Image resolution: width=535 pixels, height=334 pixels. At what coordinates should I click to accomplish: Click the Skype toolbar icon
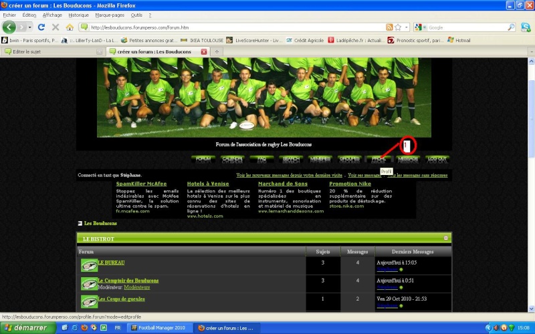pos(526,27)
